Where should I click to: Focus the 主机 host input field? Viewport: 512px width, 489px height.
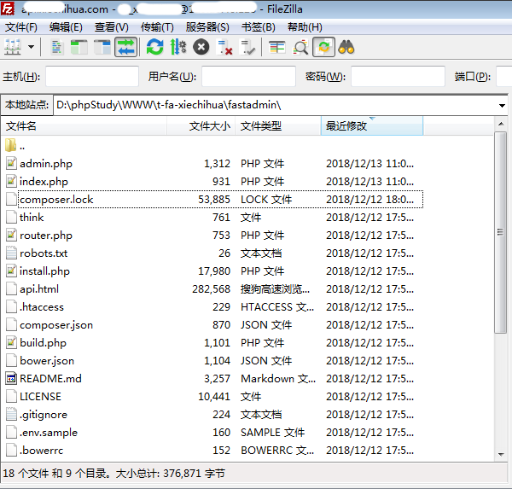click(x=92, y=77)
